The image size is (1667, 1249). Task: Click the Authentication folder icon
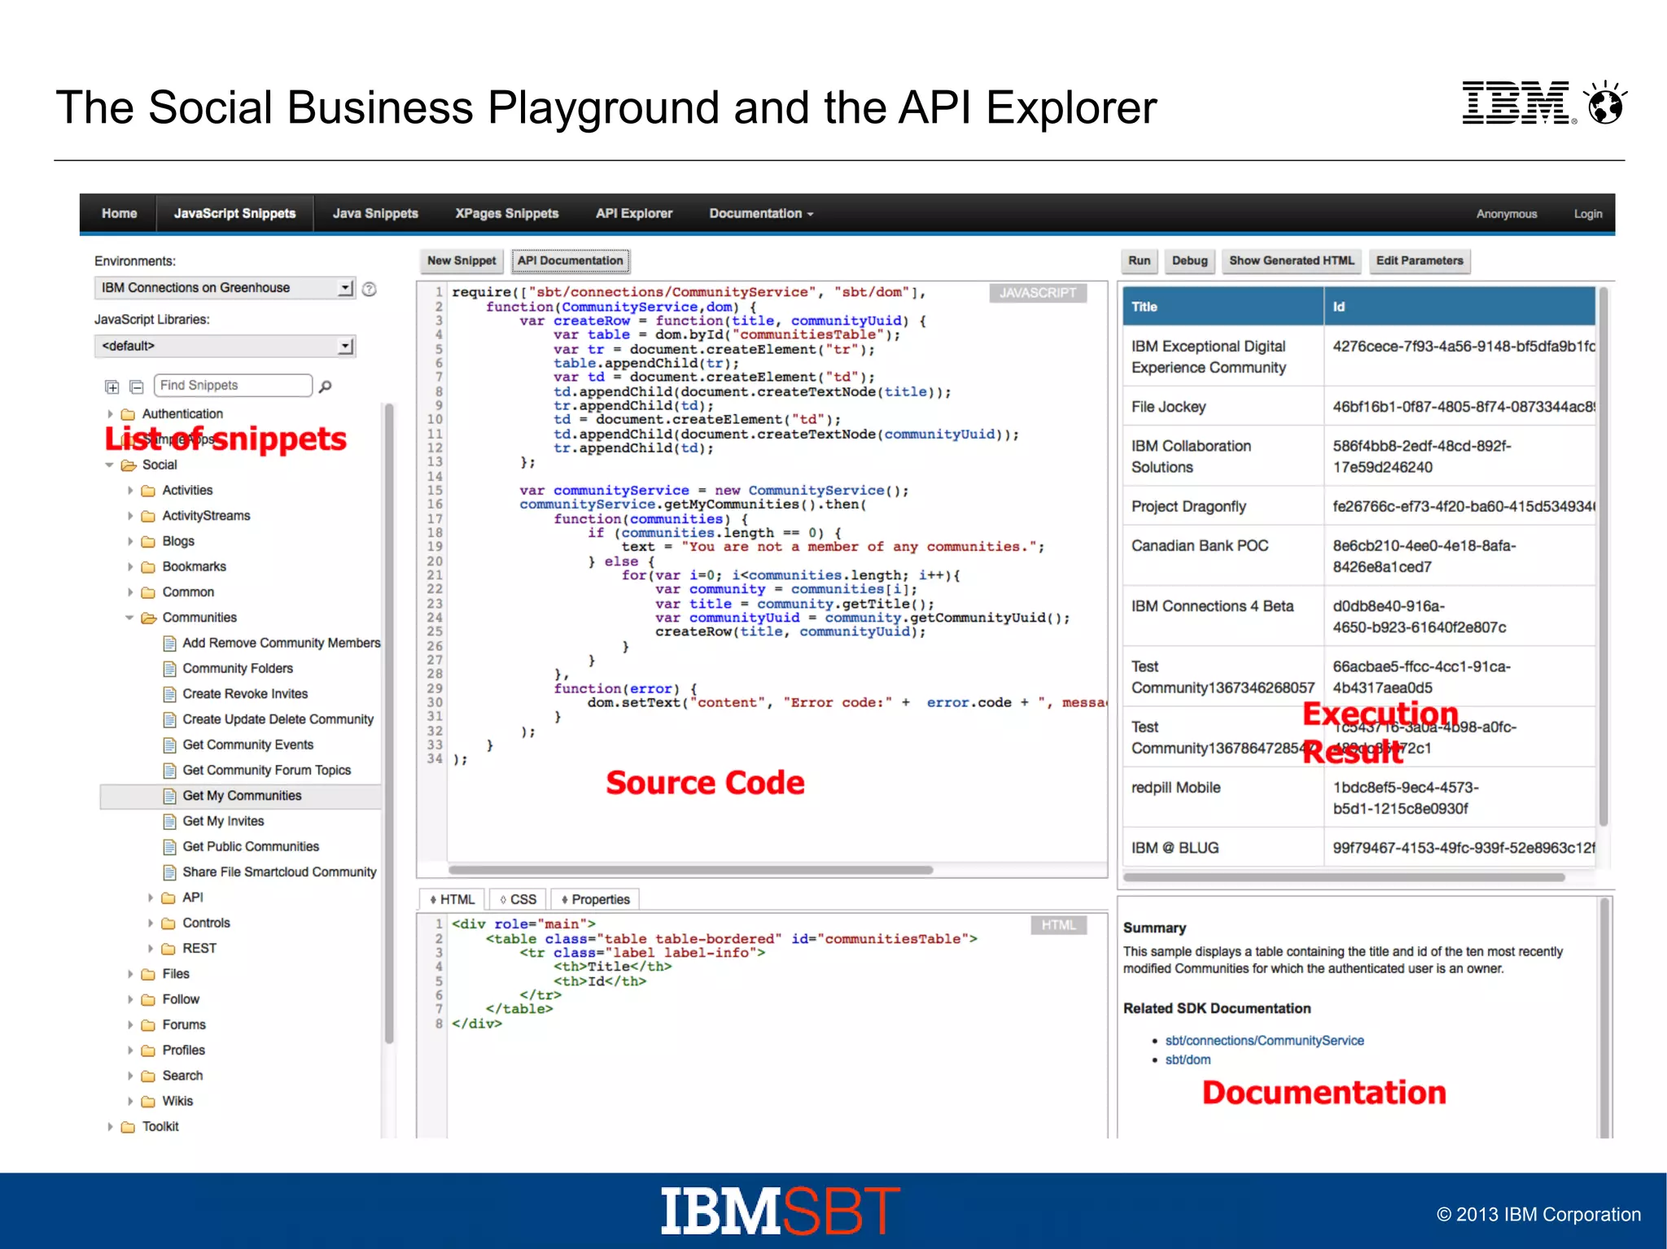pos(129,414)
